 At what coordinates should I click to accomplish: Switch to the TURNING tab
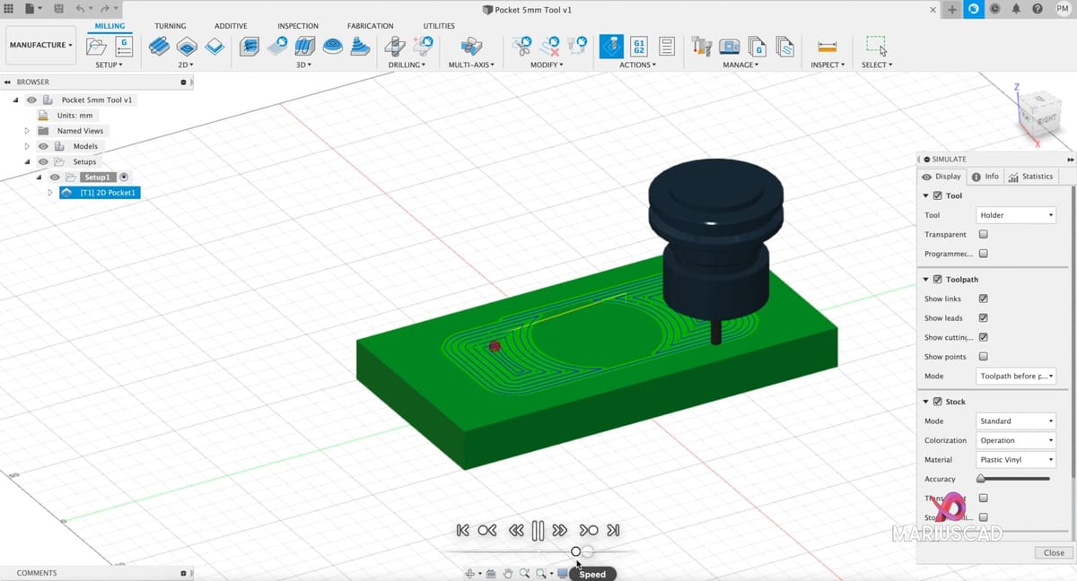[170, 26]
